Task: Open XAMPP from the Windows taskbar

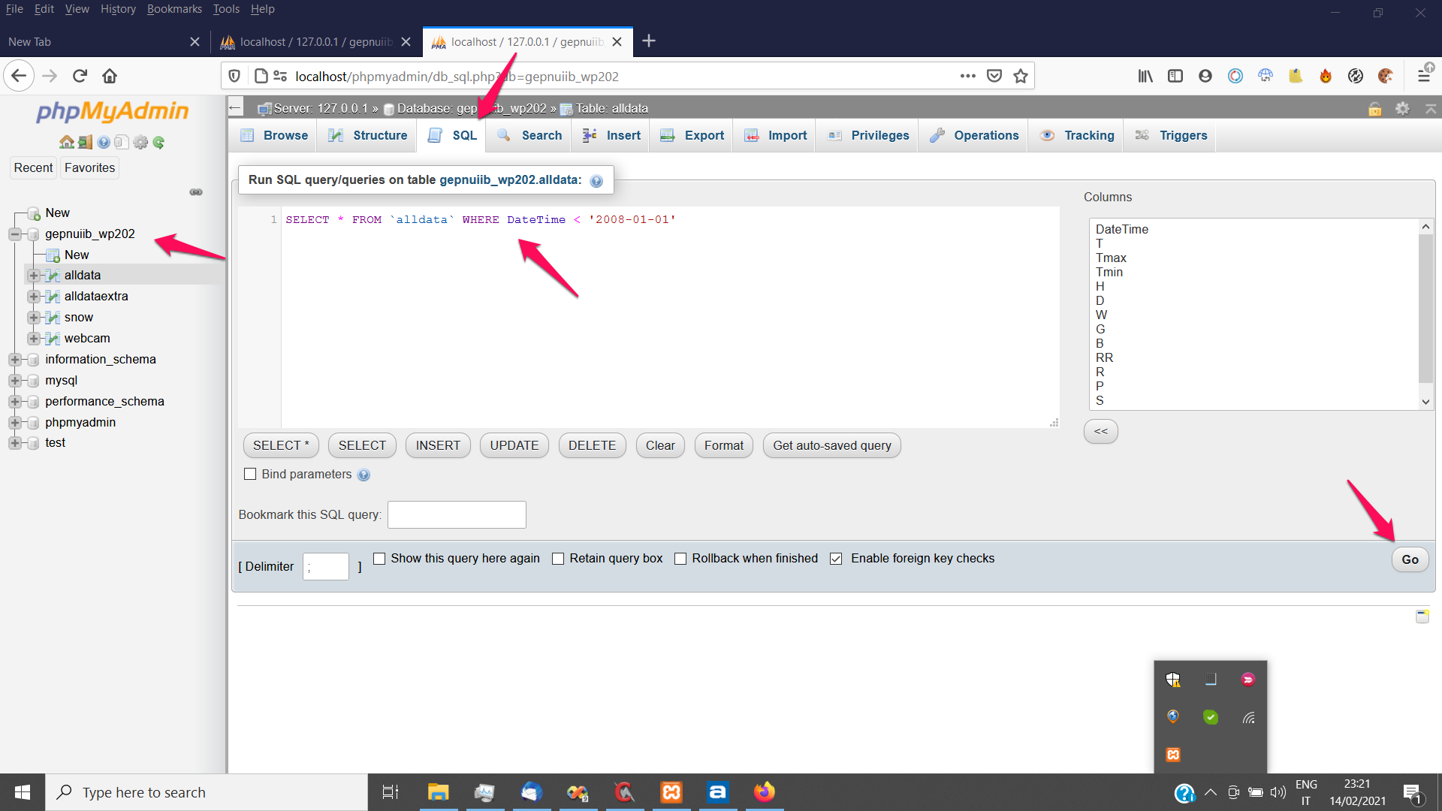Action: coord(671,792)
